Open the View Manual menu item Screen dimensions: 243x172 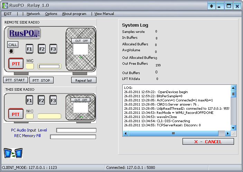(104, 13)
